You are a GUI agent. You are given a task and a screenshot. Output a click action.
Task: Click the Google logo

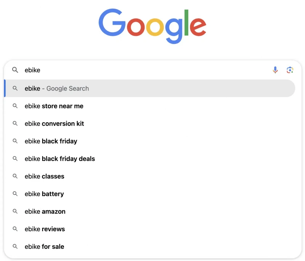(x=152, y=26)
